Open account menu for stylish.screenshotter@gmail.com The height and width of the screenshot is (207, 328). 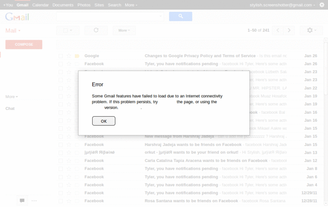[x=282, y=5]
